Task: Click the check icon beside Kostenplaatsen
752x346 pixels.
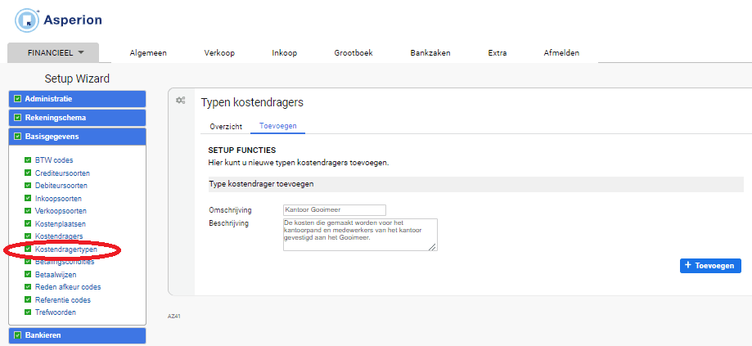Action: 28,224
